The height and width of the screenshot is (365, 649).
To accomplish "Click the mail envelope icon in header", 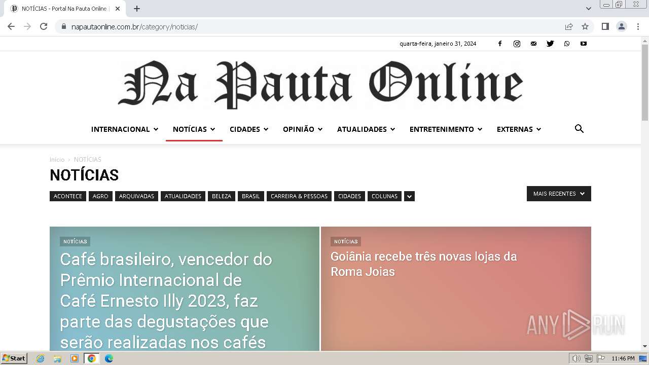I will [x=533, y=44].
